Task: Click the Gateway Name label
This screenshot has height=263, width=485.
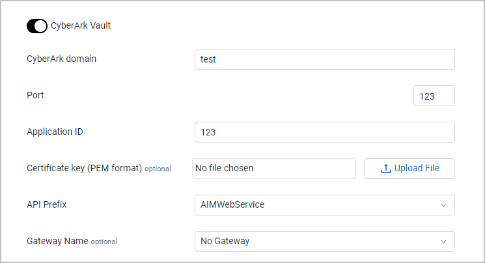Action: pos(57,241)
